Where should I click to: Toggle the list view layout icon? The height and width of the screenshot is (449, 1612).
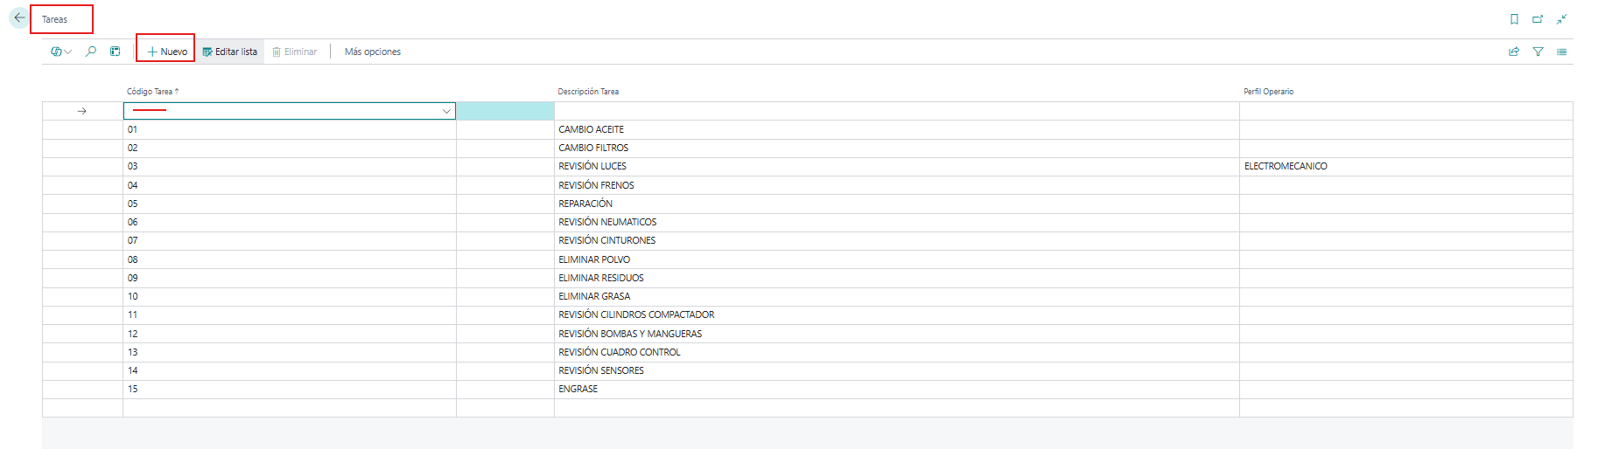click(1561, 52)
